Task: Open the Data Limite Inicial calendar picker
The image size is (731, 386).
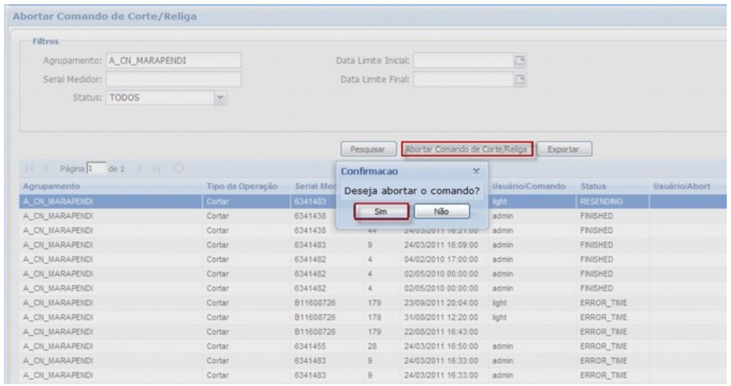Action: 520,60
